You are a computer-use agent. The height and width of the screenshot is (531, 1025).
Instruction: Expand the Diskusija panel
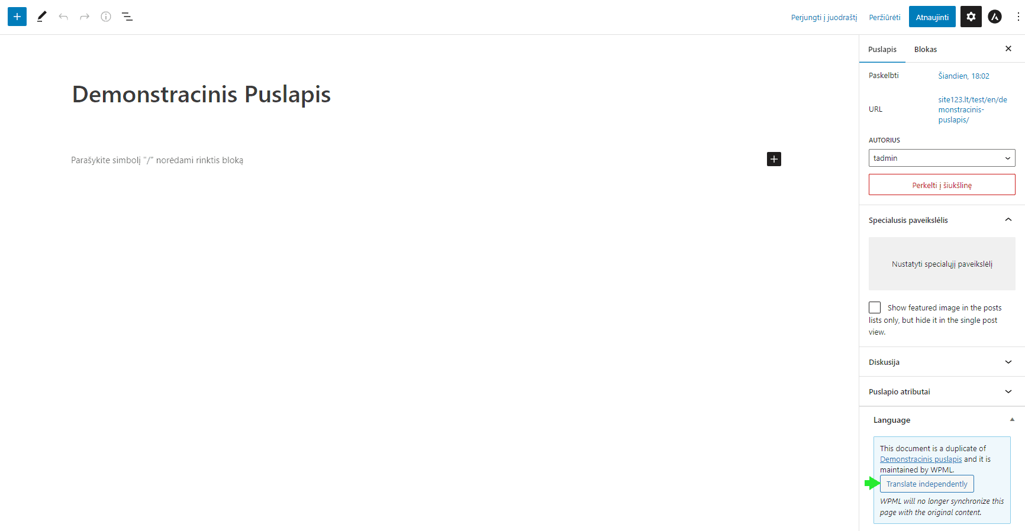tap(942, 362)
